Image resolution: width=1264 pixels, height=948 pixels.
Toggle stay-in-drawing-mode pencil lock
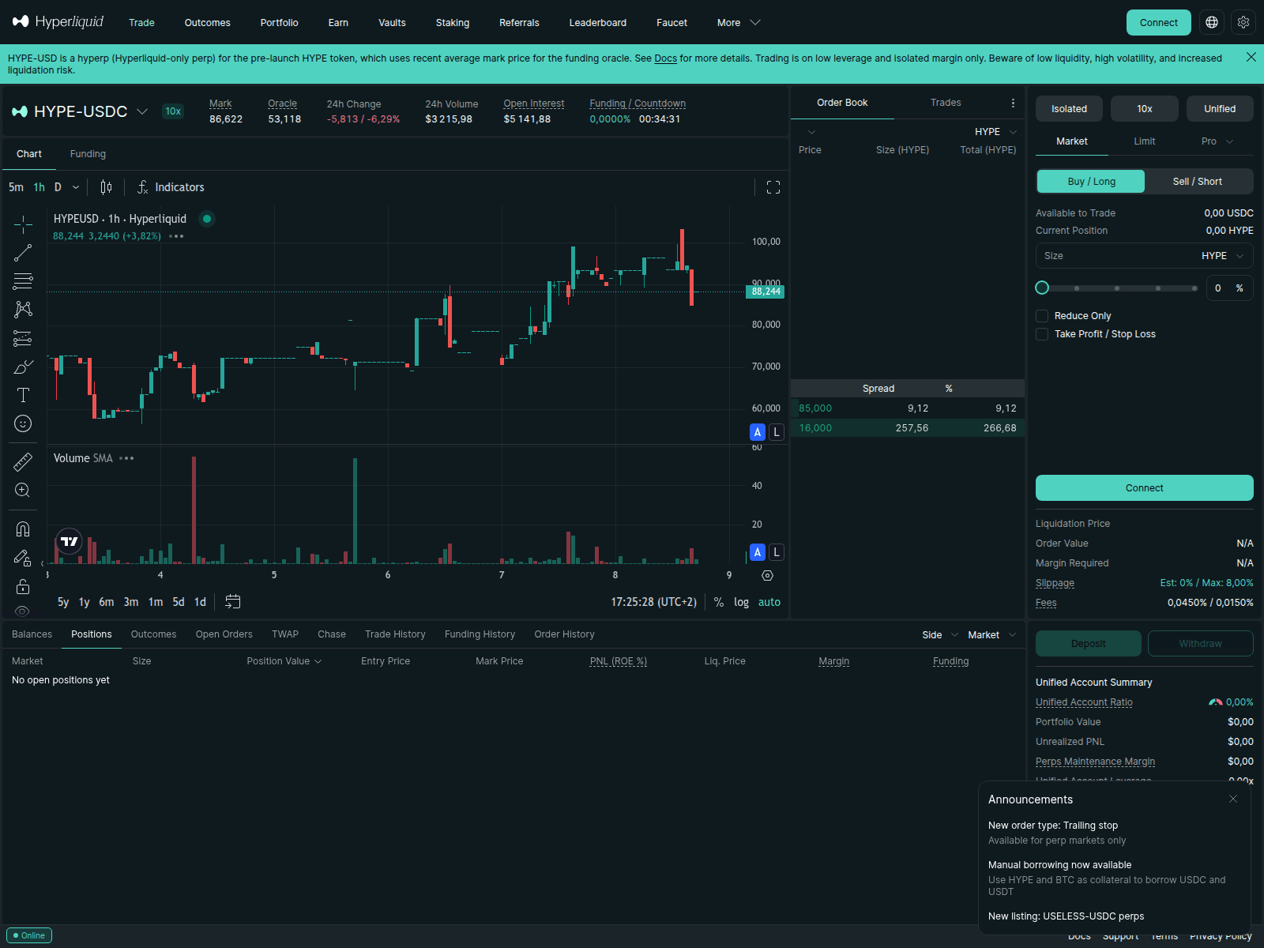[x=23, y=558]
